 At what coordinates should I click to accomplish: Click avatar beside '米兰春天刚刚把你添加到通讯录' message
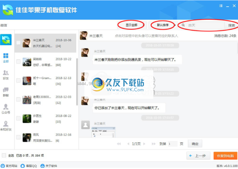click(85, 53)
